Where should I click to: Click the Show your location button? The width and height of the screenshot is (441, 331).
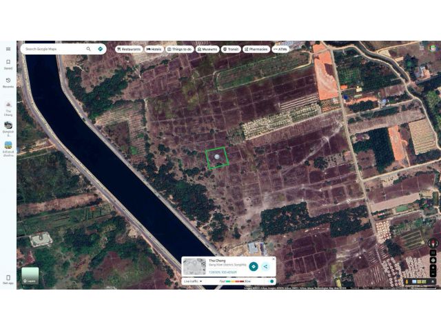click(433, 260)
